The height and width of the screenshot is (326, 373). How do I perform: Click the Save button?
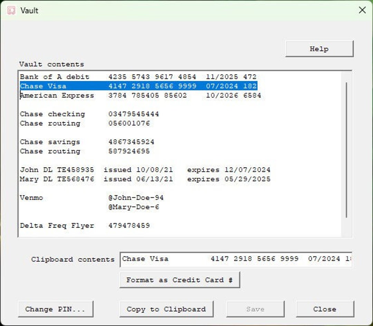pos(255,309)
